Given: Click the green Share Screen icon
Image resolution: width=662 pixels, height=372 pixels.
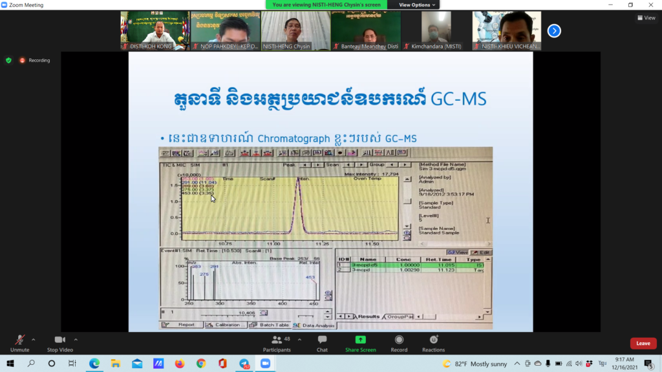Looking at the screenshot, I should tap(360, 342).
